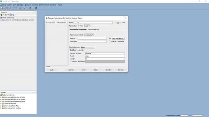Viewport: 209px width, 117px height.
Task: Click the Redo toolbar icon
Action: (x=16, y=8)
